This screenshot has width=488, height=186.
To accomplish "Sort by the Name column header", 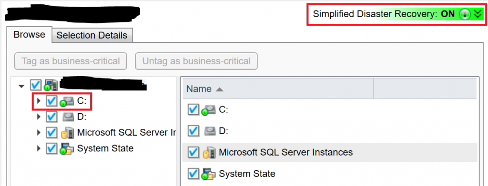I will point(278,89).
